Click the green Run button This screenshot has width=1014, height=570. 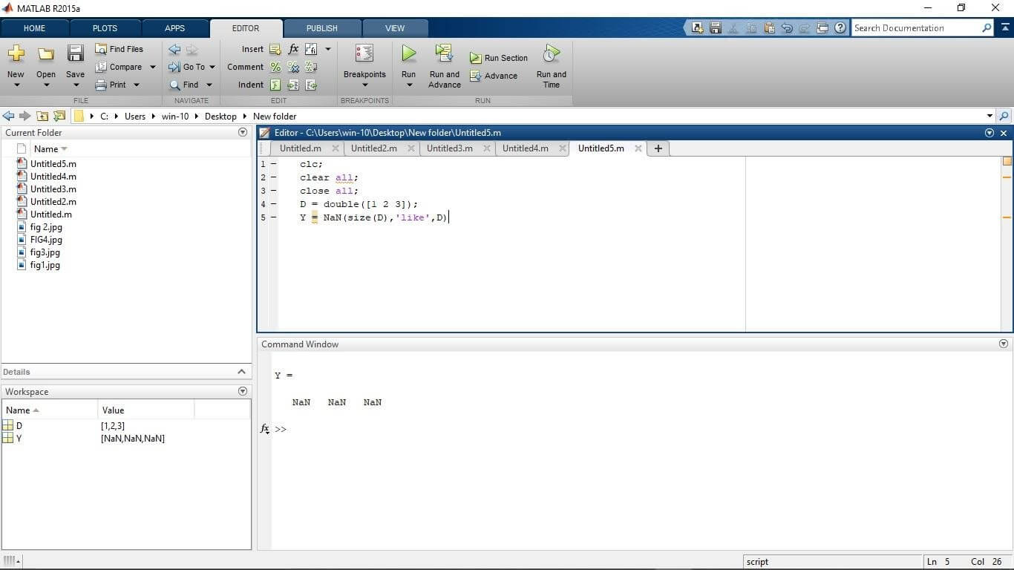click(408, 53)
